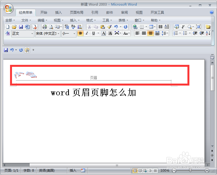The image size is (217, 175).
Task: Open the 宋体 font name dropdown
Action: point(59,34)
